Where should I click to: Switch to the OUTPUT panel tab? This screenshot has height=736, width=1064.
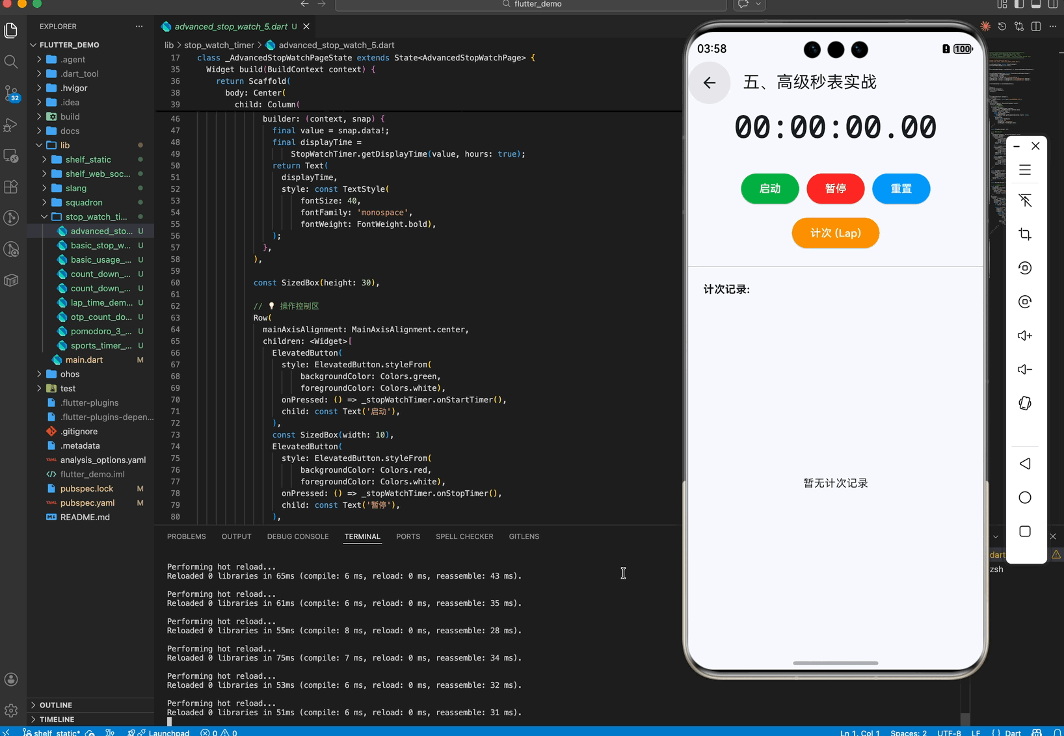(236, 536)
